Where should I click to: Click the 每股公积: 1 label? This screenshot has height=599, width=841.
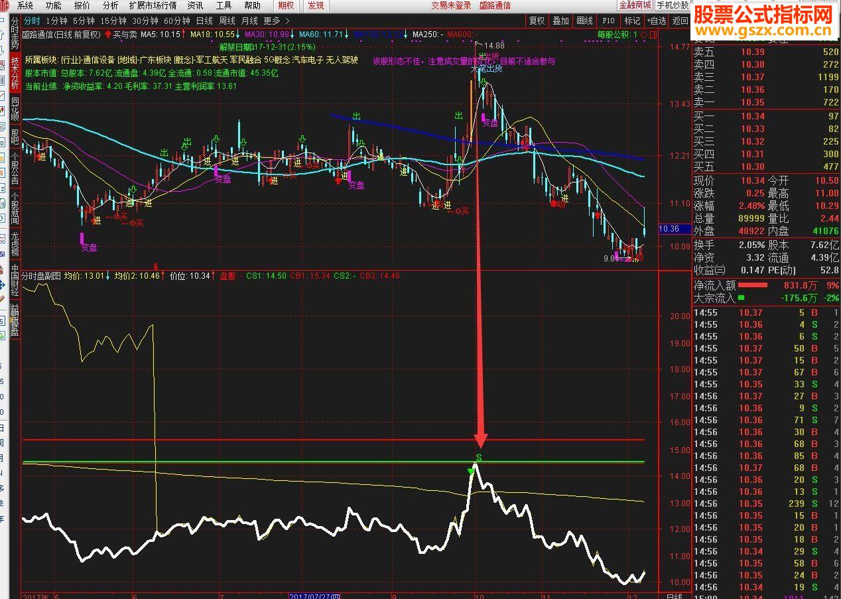click(x=617, y=34)
